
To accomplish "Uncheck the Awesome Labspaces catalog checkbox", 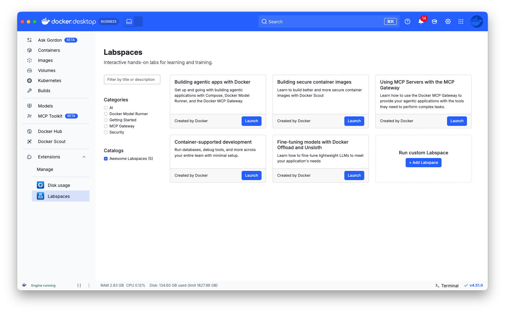I will (x=106, y=159).
